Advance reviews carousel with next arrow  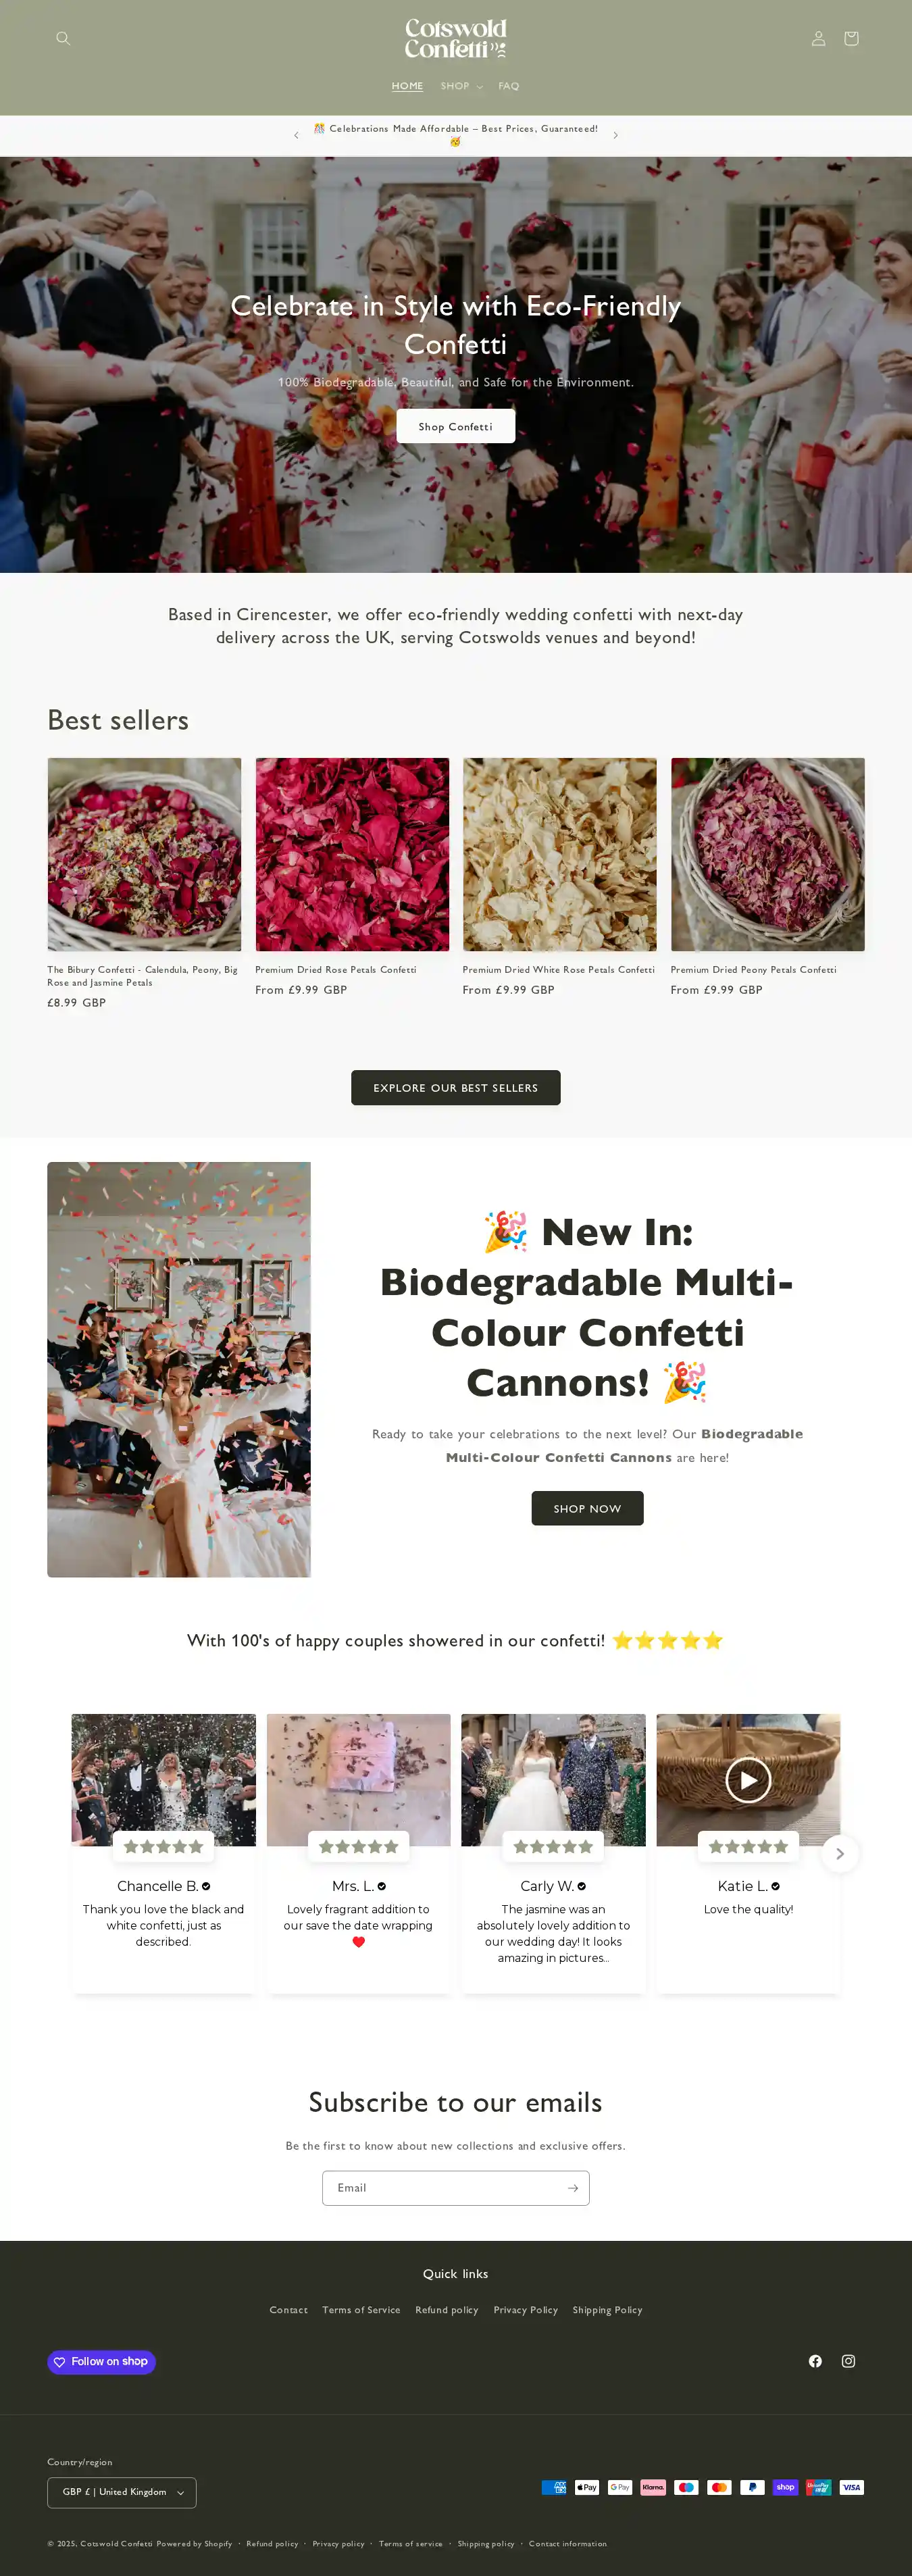coord(839,1853)
